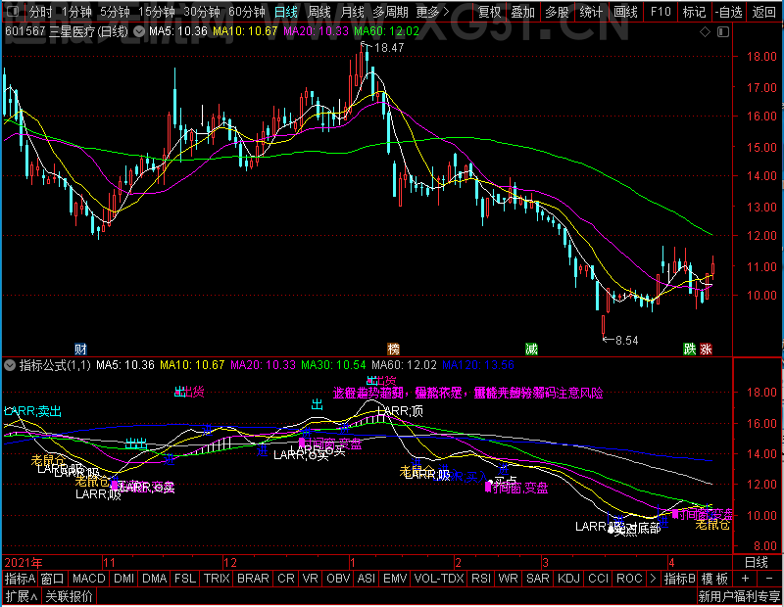Screen dimensions: 784x607
Task: Switch indicator to WR
Action: click(508, 579)
